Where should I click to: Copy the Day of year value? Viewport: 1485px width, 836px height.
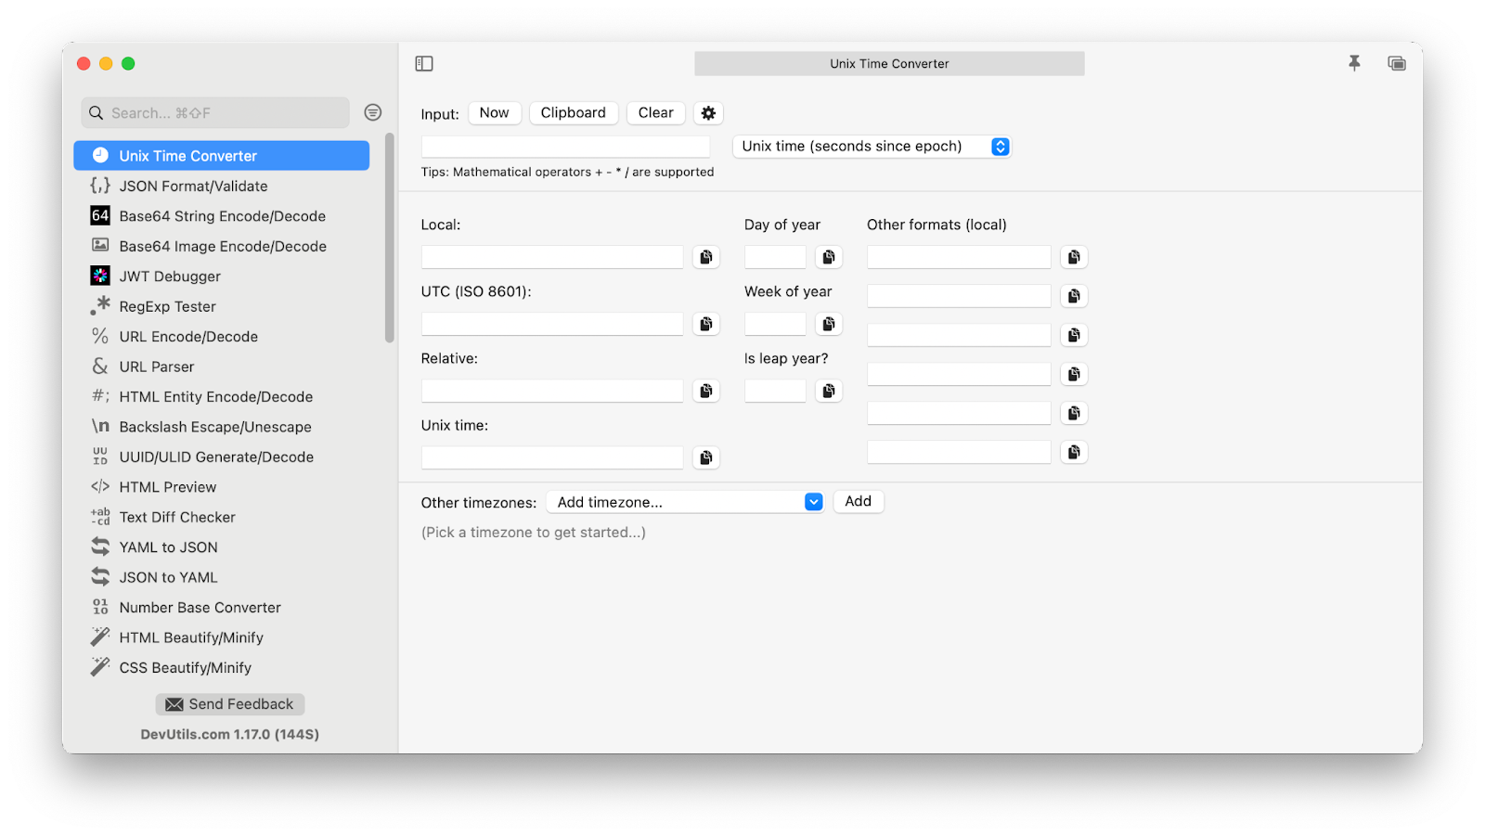(829, 257)
